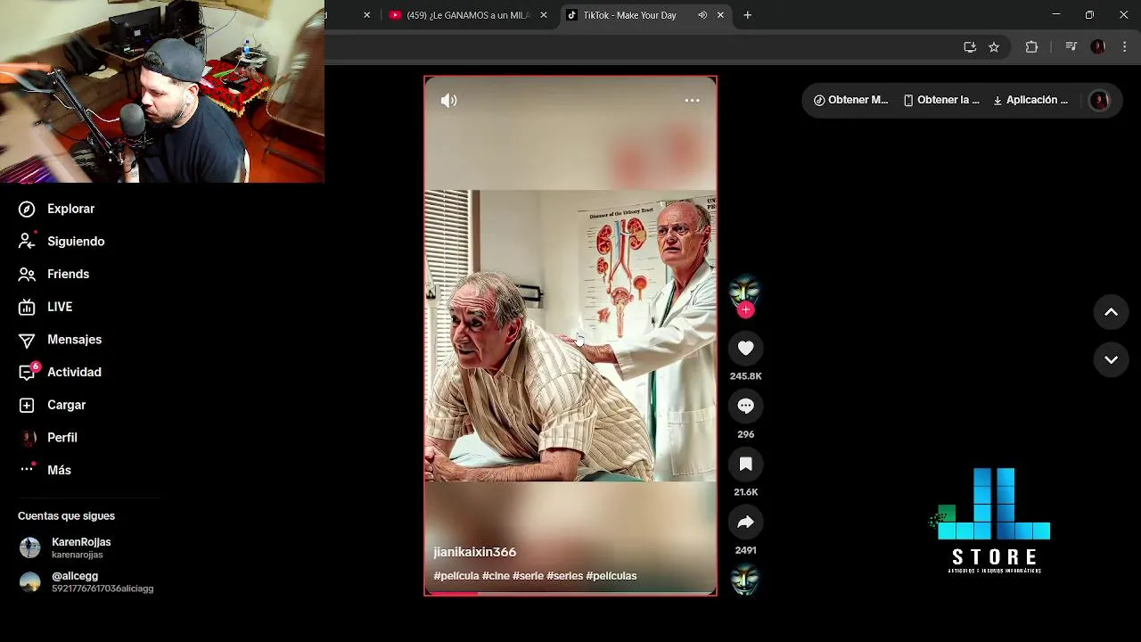1141x642 pixels.
Task: Click the 296 comments count
Action: click(x=746, y=434)
